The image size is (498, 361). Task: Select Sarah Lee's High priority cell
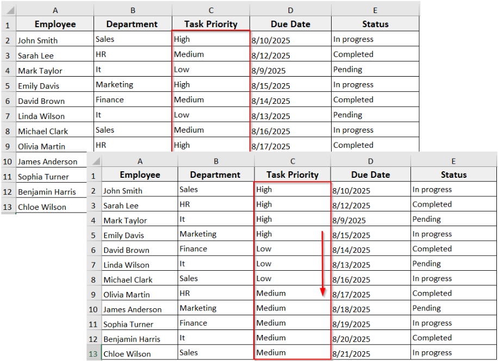pos(292,204)
